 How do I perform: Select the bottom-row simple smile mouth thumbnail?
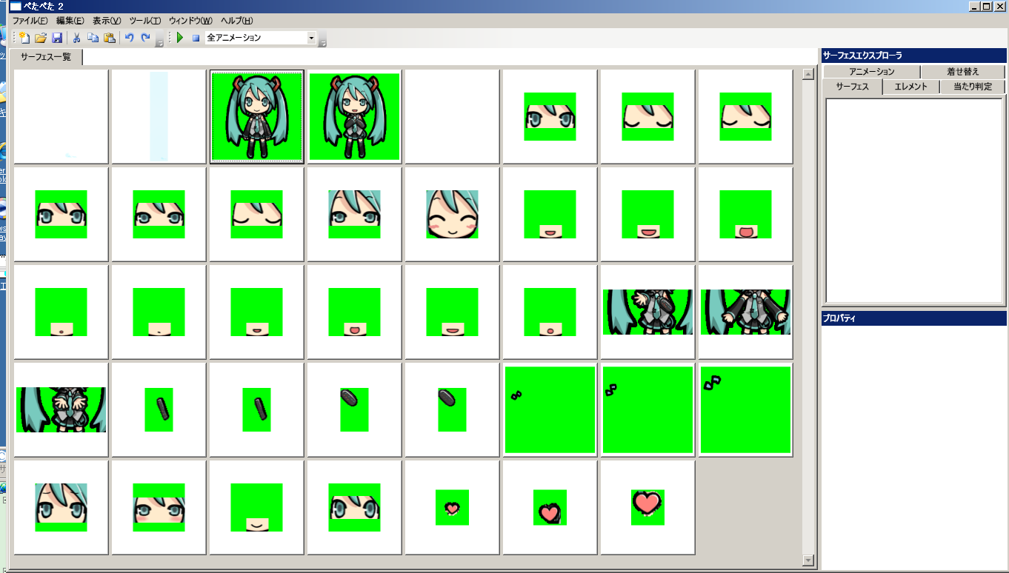[x=256, y=507]
